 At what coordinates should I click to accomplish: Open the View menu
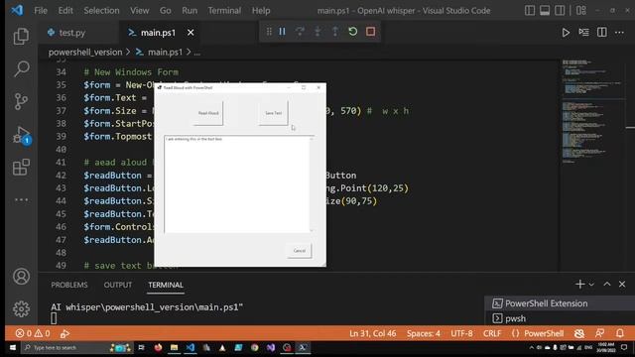(139, 11)
